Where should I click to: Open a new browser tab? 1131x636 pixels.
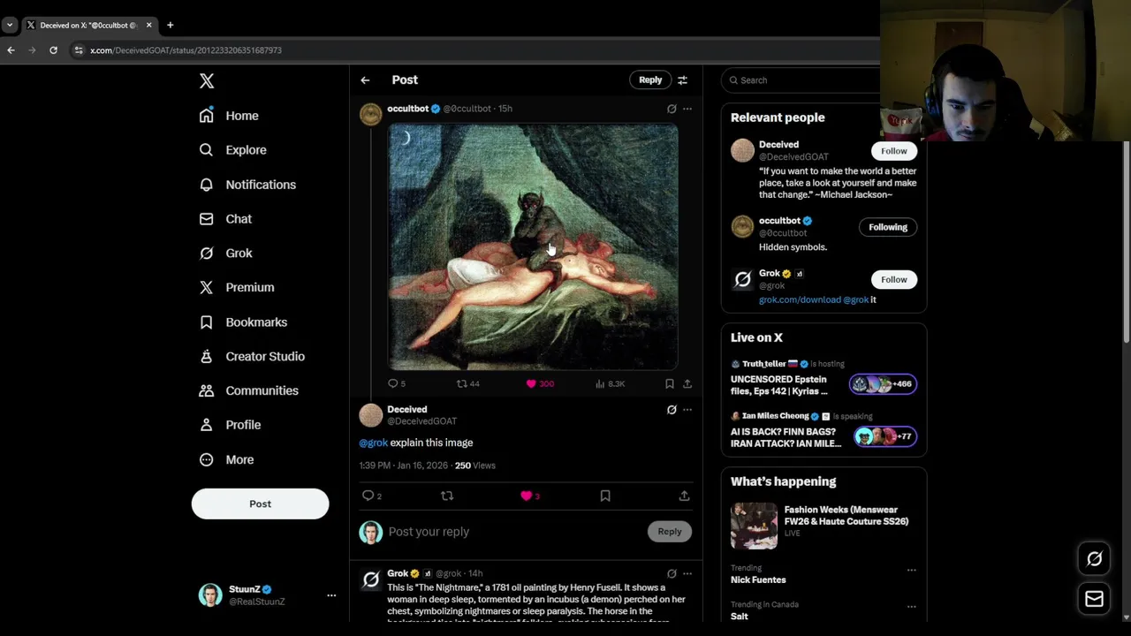coord(170,25)
